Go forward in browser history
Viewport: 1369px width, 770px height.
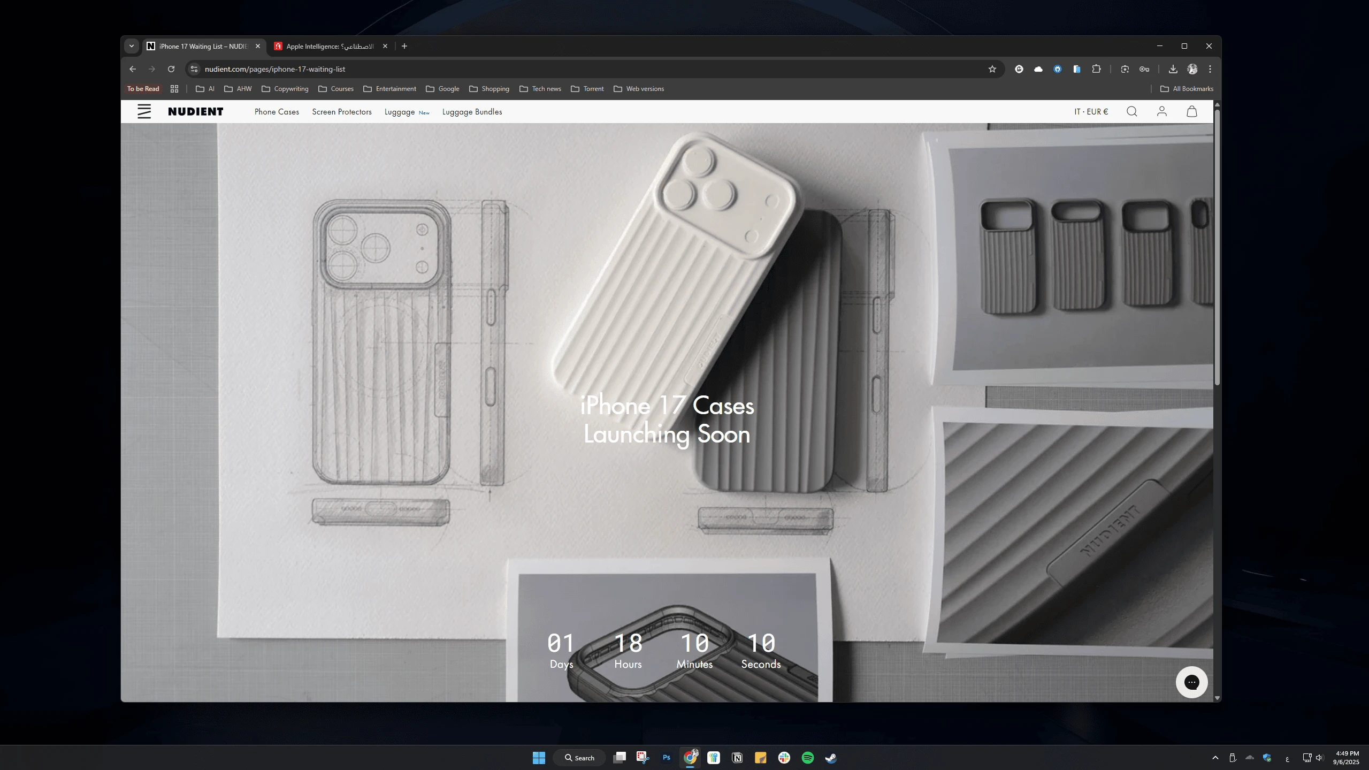[152, 69]
